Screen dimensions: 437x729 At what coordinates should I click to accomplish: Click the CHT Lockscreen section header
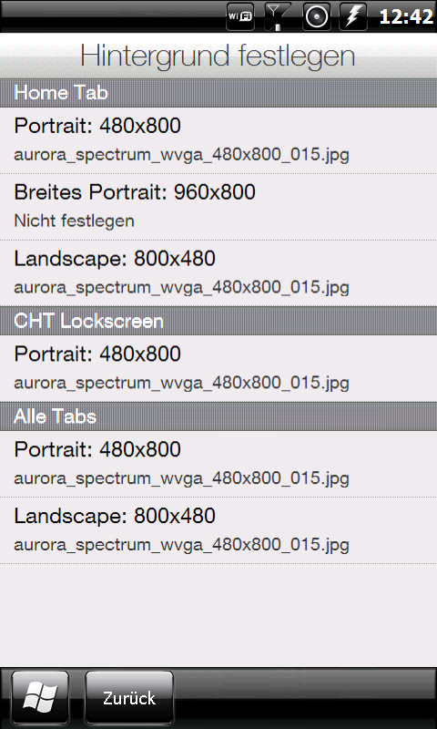click(x=218, y=321)
